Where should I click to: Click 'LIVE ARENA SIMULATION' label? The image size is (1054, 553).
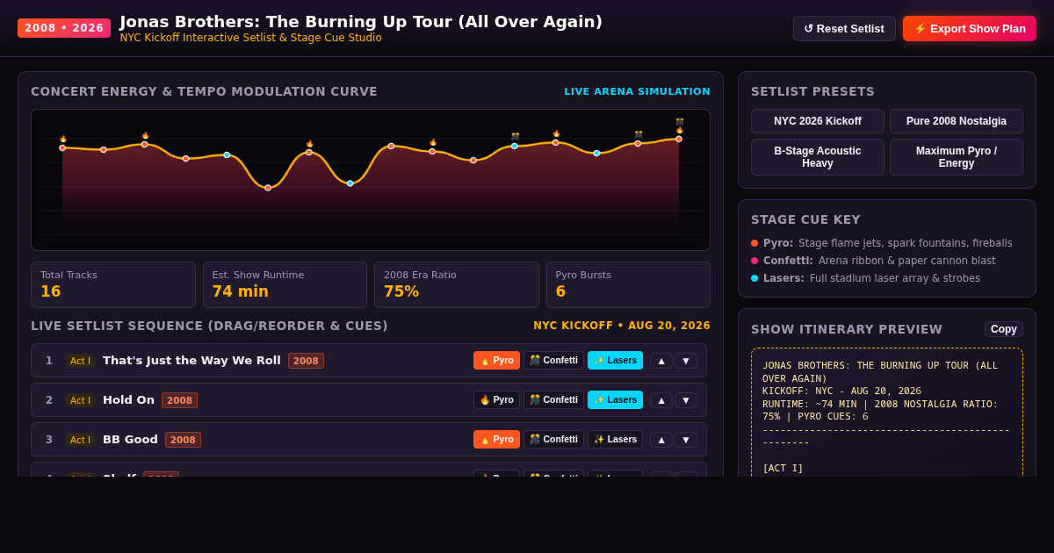[x=637, y=91]
